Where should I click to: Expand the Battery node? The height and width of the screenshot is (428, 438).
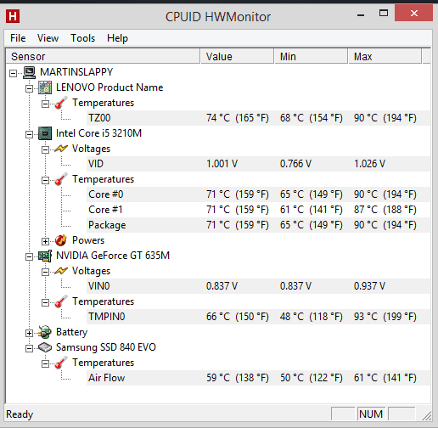tap(29, 333)
